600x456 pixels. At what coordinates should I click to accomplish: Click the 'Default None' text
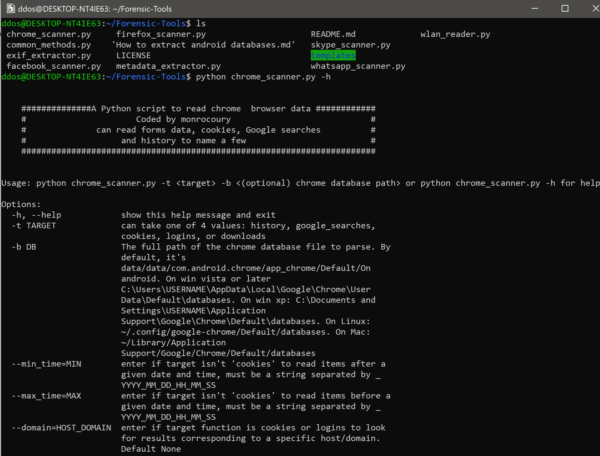pyautogui.click(x=151, y=449)
